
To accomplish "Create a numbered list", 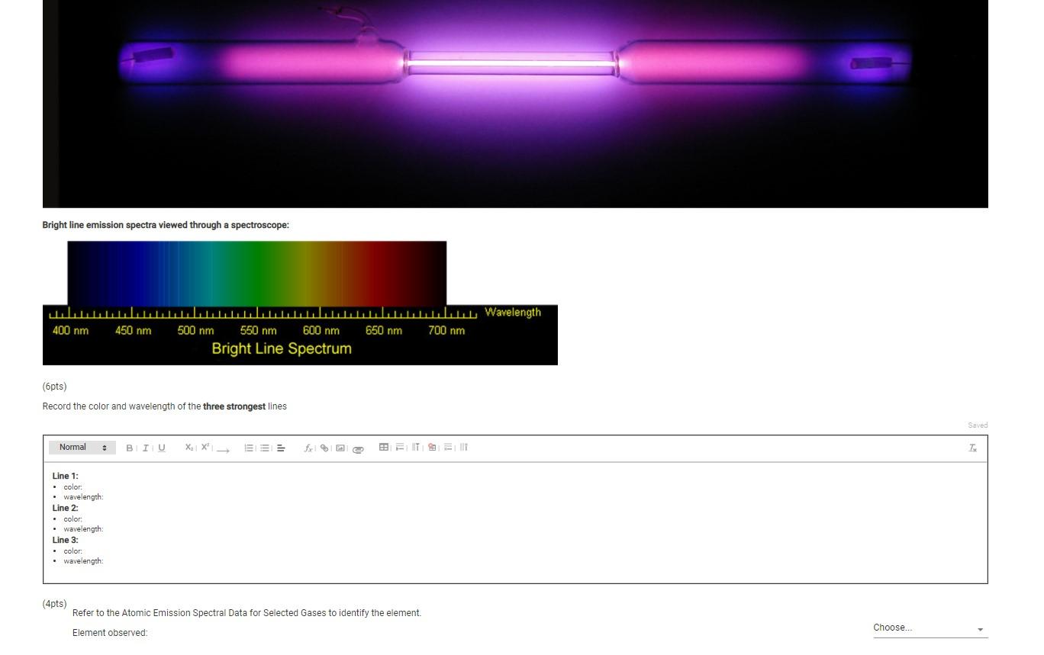I will coord(248,448).
